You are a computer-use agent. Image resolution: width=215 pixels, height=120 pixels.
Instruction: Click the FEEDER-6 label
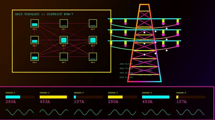click(181, 93)
